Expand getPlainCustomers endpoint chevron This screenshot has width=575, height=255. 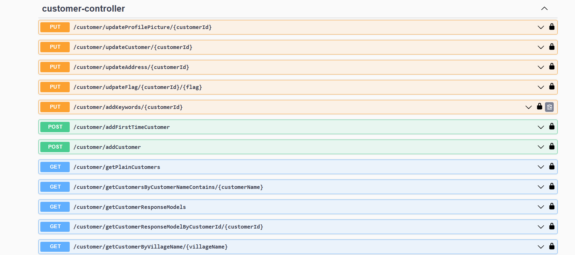pos(541,167)
